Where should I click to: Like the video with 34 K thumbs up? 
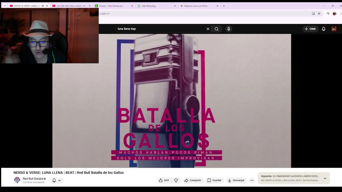(164, 180)
